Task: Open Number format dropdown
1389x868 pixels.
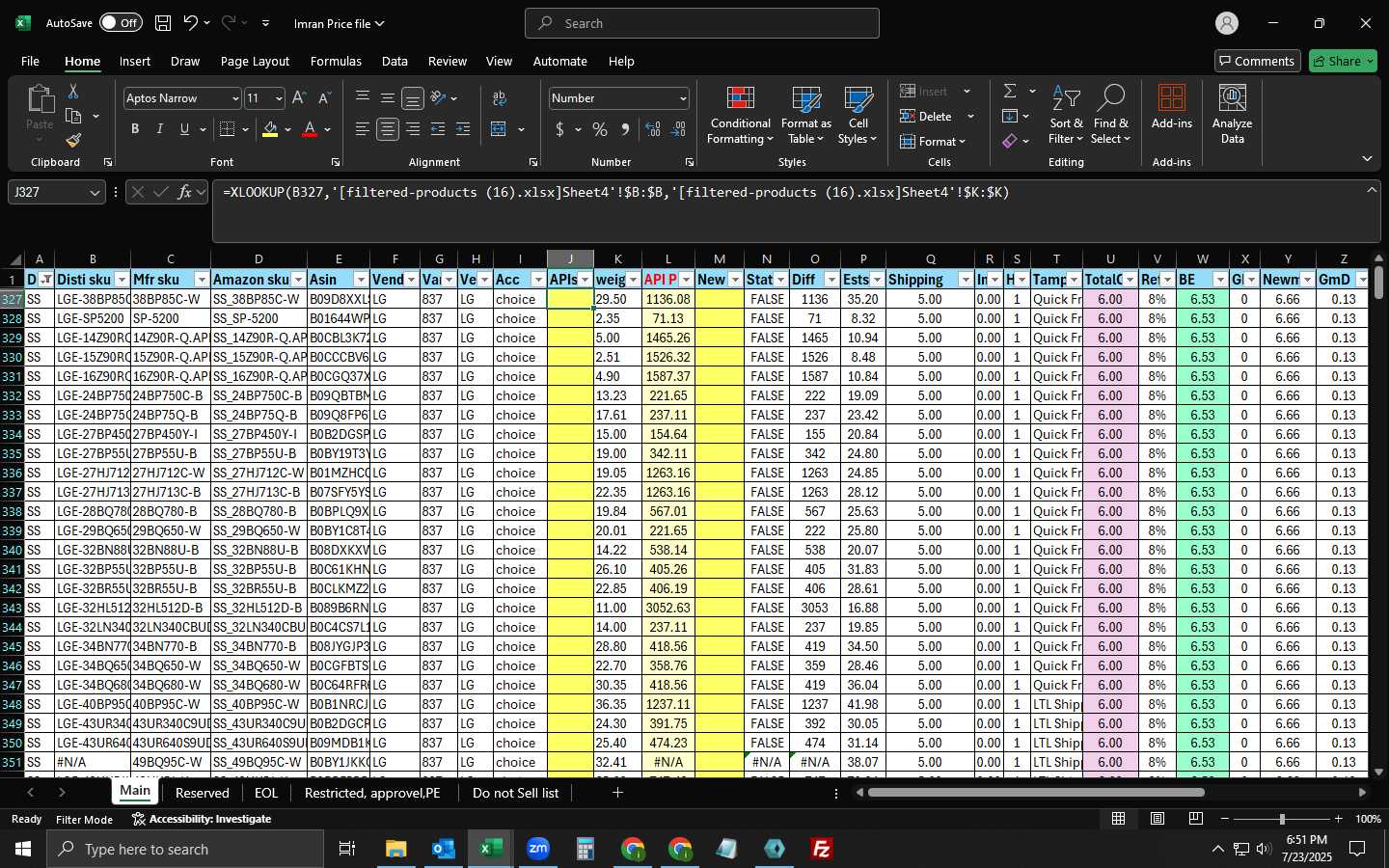Action: [x=683, y=98]
